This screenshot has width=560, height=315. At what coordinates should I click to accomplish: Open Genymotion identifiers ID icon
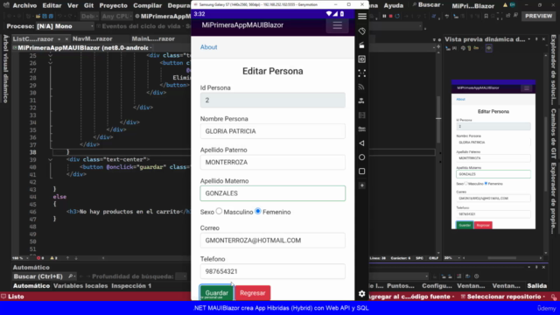(x=361, y=59)
